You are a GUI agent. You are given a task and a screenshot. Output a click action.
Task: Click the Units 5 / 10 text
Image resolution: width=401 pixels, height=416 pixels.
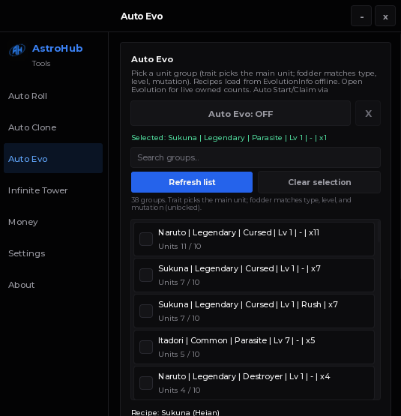pyautogui.click(x=179, y=355)
